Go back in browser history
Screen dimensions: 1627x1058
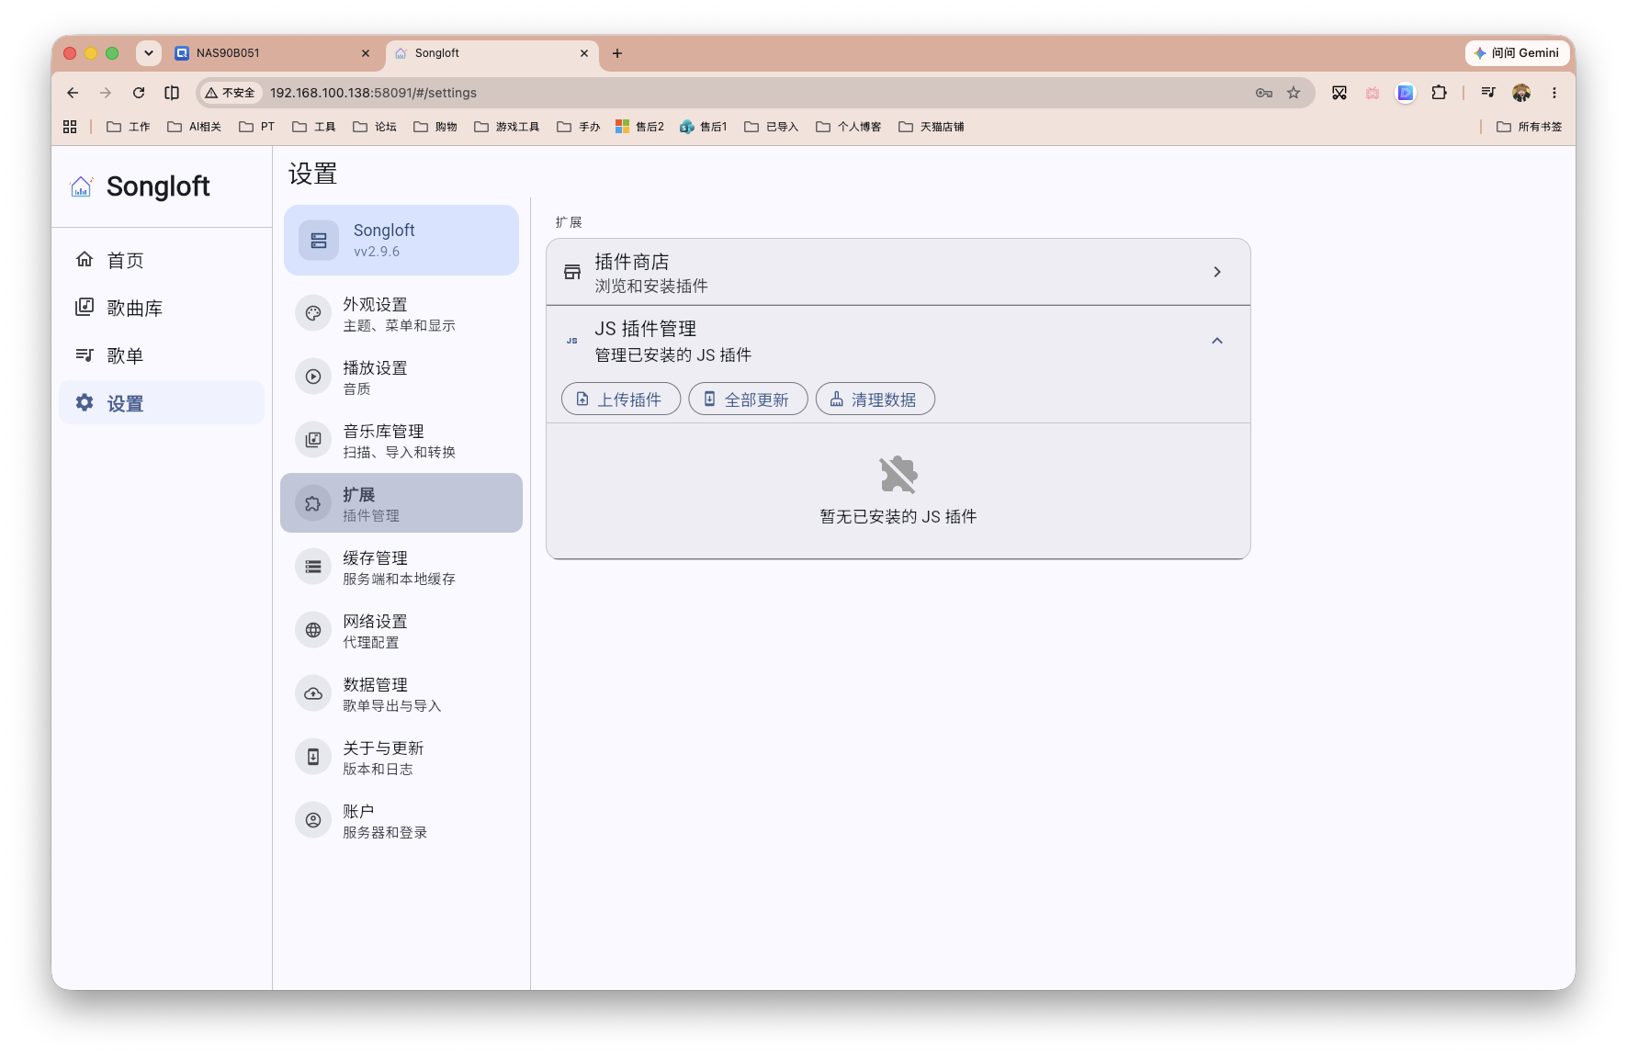click(x=73, y=93)
